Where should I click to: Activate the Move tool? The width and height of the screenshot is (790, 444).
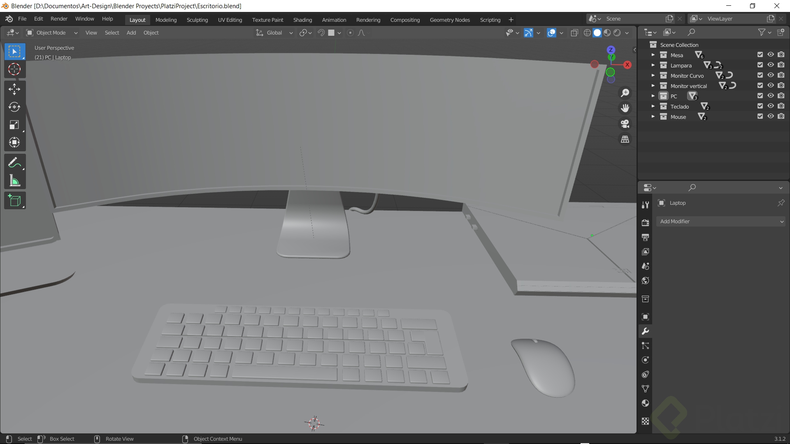pyautogui.click(x=14, y=89)
